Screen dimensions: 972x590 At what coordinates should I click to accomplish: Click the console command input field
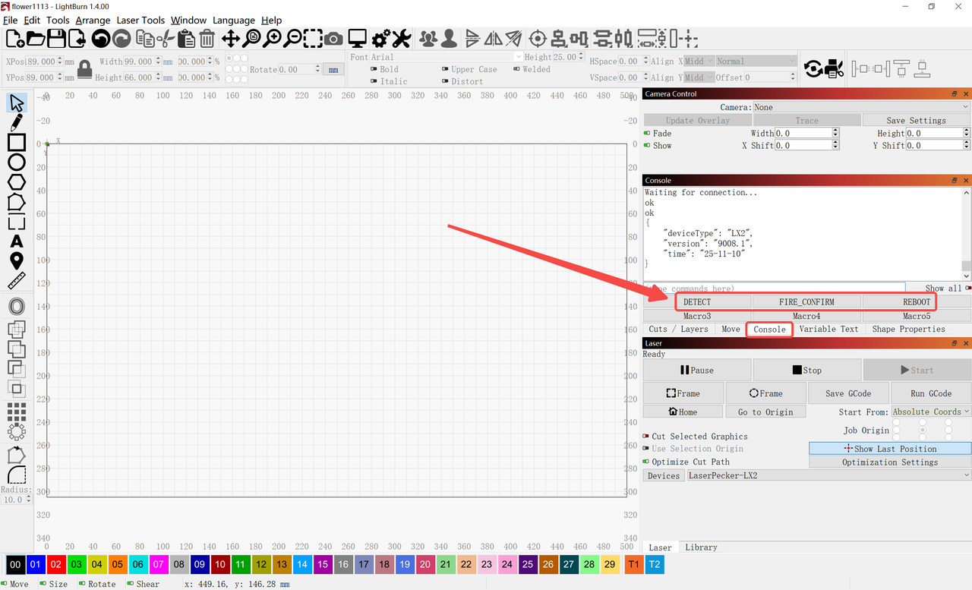775,288
